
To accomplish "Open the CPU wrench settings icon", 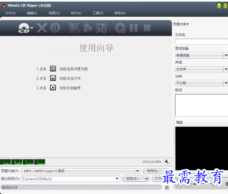I will point(166,162).
